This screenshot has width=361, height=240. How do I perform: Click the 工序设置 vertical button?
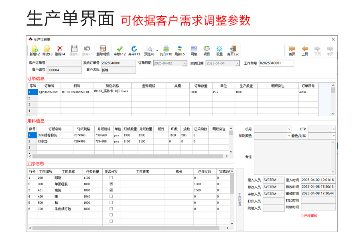[x=240, y=199]
